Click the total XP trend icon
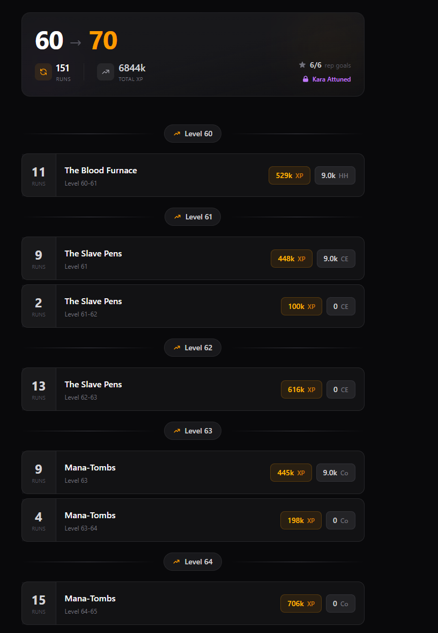Screen dimensions: 438x633 (106, 72)
